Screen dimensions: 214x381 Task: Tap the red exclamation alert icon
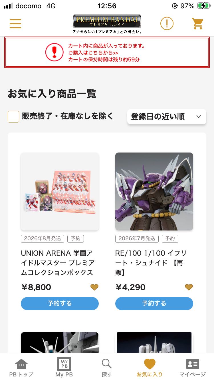click(54, 52)
